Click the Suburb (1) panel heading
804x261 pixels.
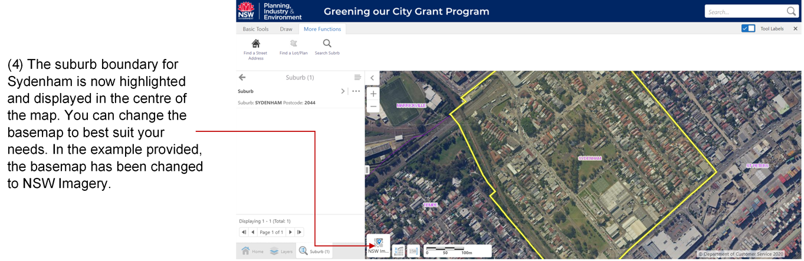tap(300, 77)
